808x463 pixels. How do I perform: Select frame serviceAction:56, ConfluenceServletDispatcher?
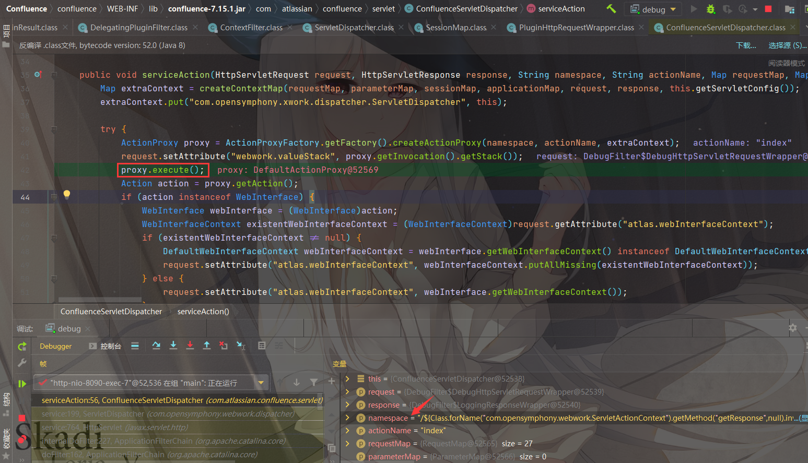pyautogui.click(x=178, y=400)
